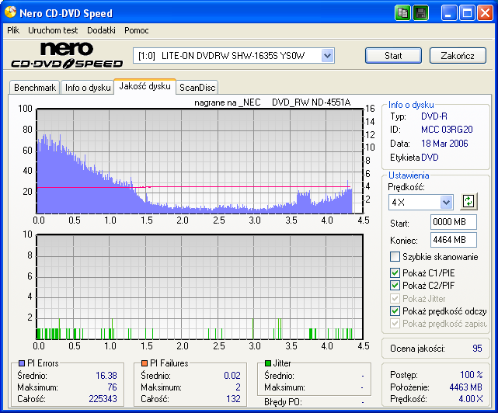Viewport: 498px width, 413px height.
Task: Click the Koniec field 4464 MB
Action: click(454, 240)
